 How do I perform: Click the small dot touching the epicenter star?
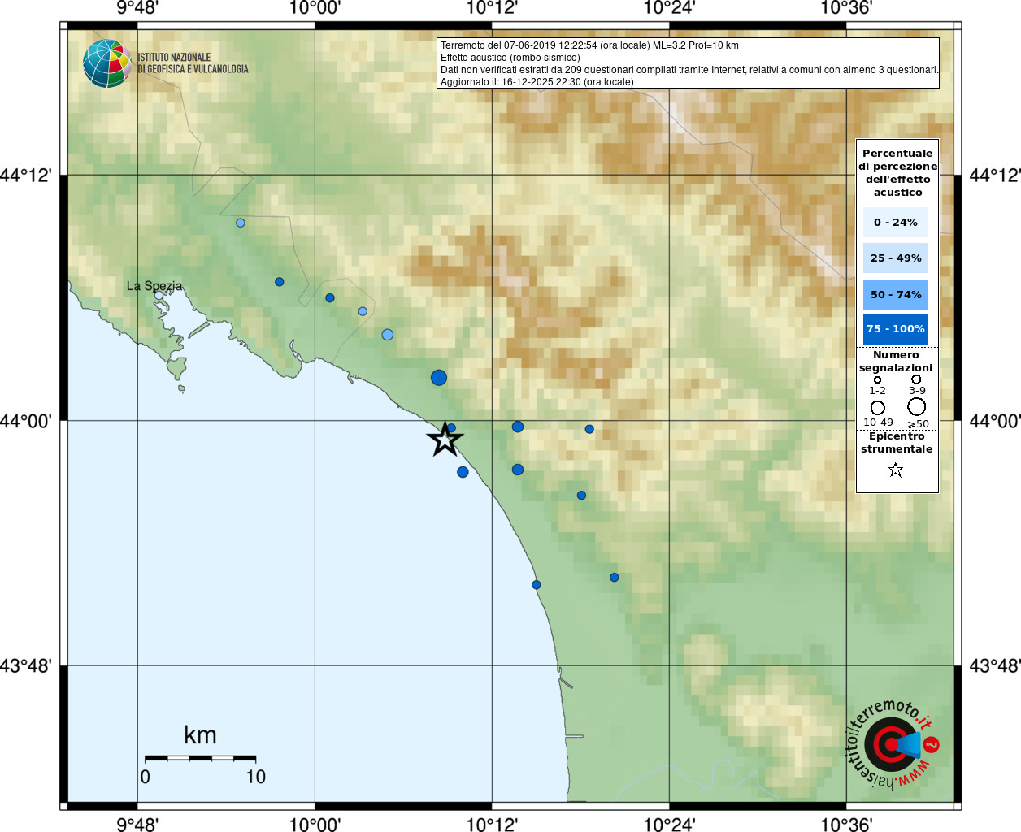point(451,428)
